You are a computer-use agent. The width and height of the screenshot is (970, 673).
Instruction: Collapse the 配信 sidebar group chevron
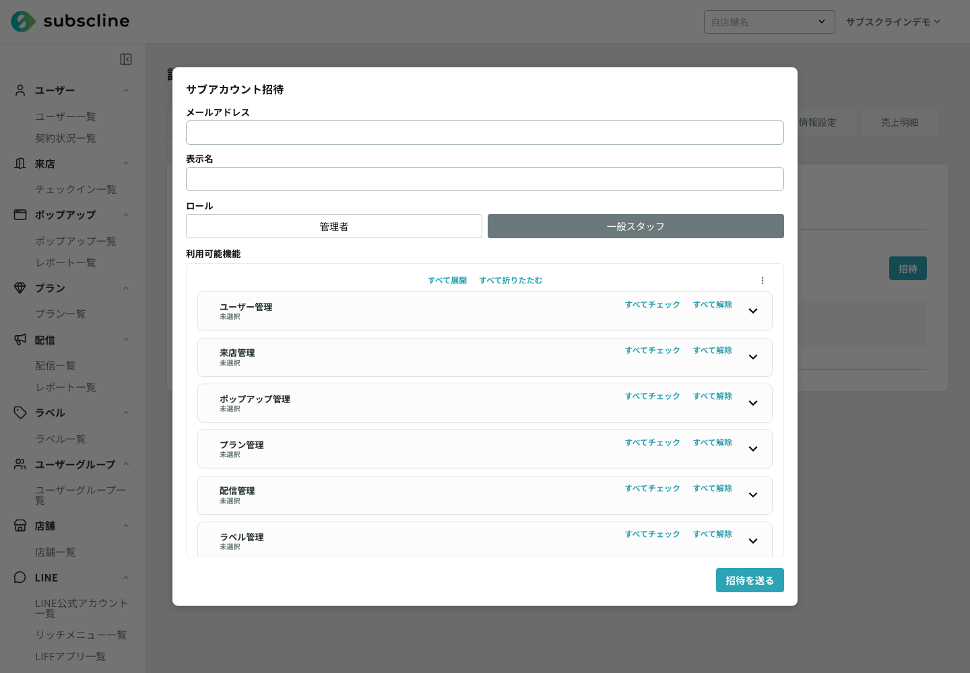(x=126, y=340)
